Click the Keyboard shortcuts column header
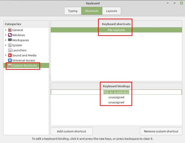 pos(116,24)
